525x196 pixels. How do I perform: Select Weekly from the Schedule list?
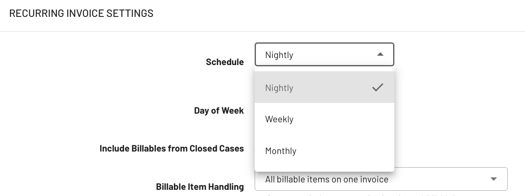279,119
